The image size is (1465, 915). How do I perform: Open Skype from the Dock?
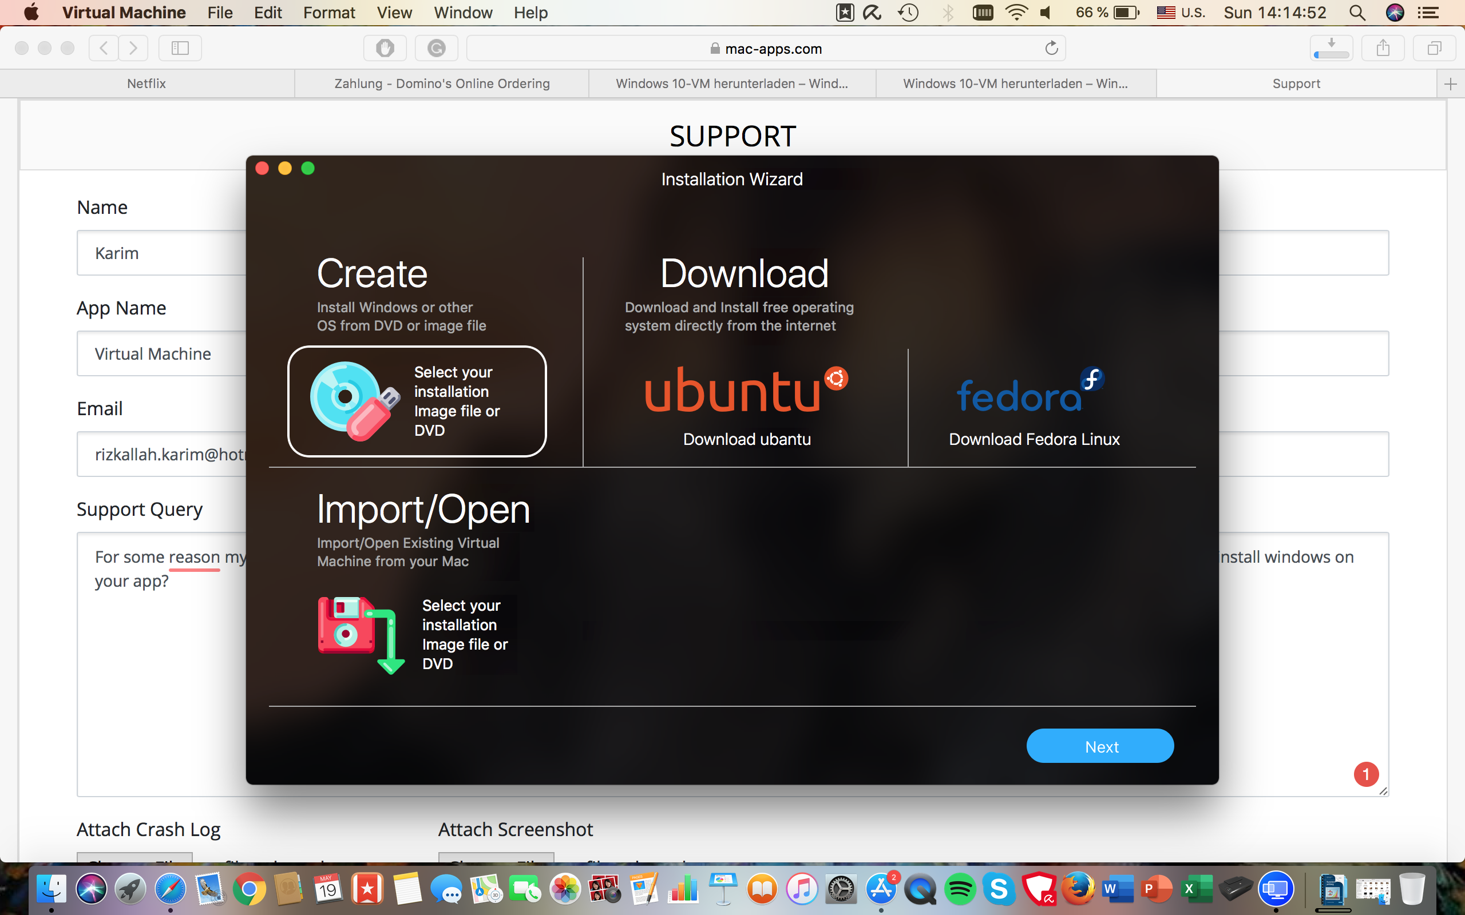point(999,890)
